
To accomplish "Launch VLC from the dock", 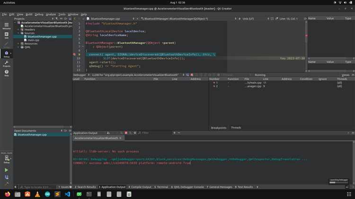I will (37, 194).
